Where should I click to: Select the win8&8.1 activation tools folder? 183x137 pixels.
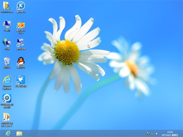click(x=7, y=117)
